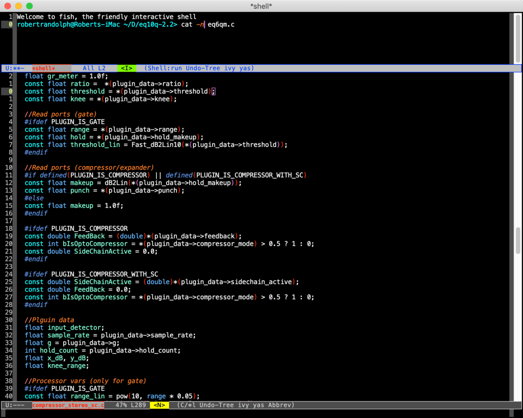Click the U coding-system indicator in the shell mode line
The height and width of the screenshot is (418, 523).
[6, 68]
